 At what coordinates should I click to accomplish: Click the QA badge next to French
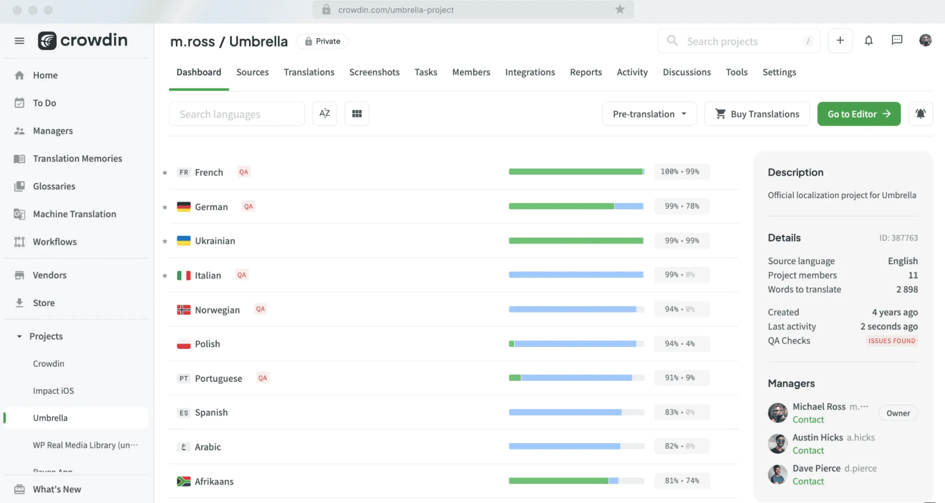coord(244,172)
